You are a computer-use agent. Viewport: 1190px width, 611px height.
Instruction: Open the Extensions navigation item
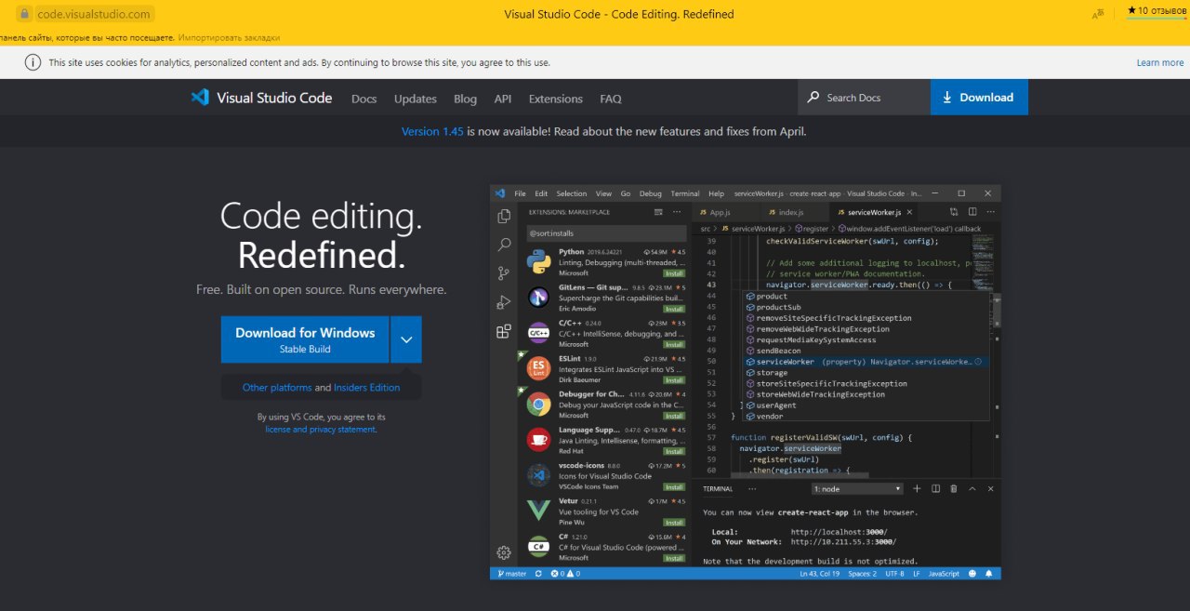point(556,99)
